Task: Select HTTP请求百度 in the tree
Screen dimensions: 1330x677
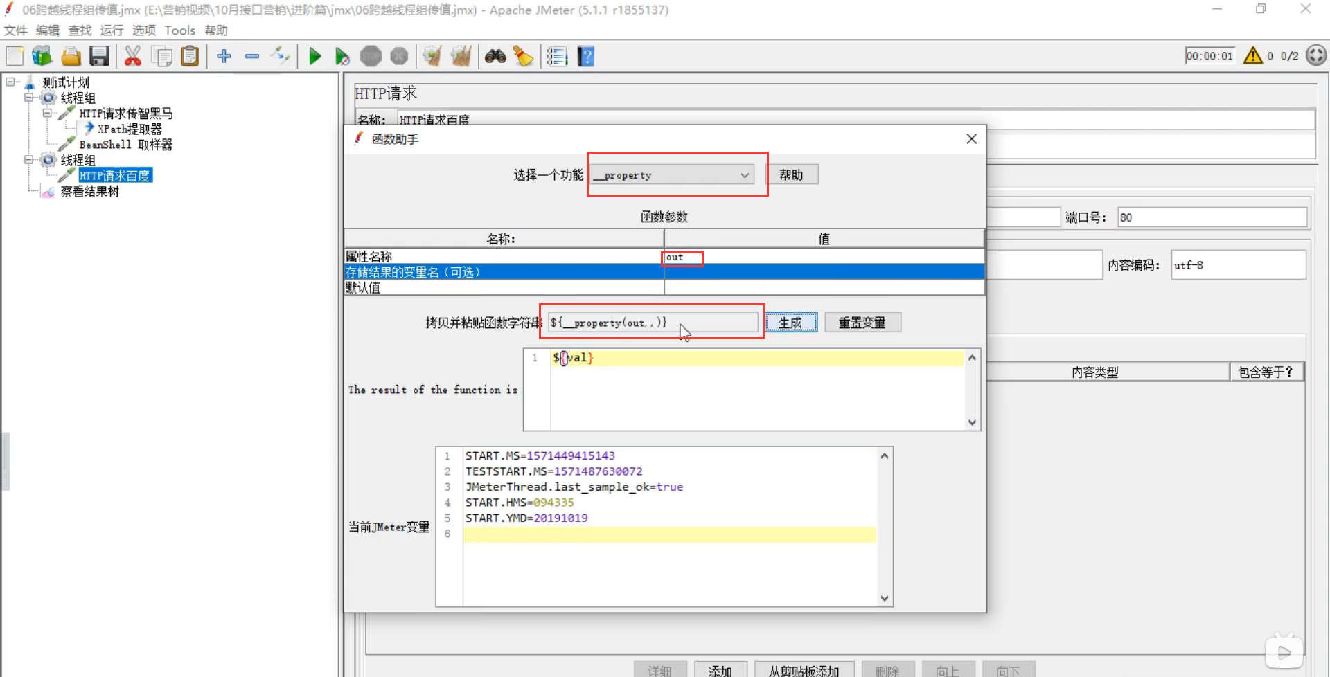Action: [x=115, y=176]
